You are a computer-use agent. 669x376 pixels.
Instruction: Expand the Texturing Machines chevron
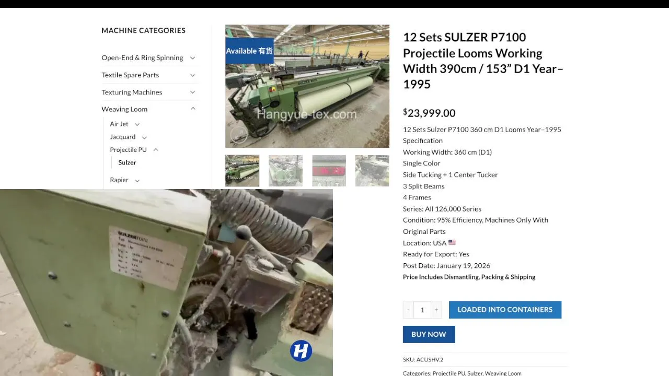click(192, 92)
